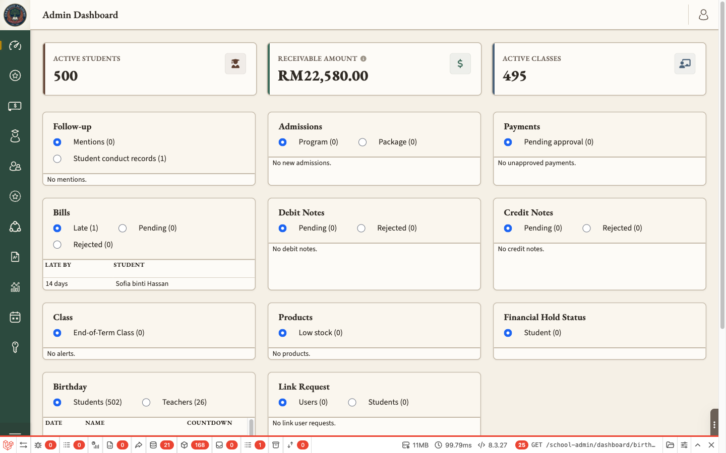Open the dollar-sign payments icon in the sidebar
Viewport: 726px width, 453px height.
pyautogui.click(x=15, y=106)
